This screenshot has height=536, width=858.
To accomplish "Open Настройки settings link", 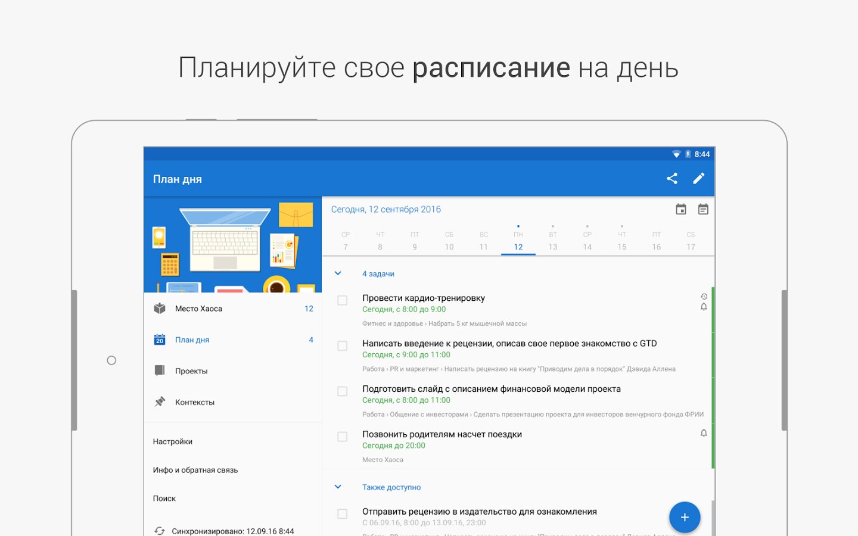I will 173,441.
